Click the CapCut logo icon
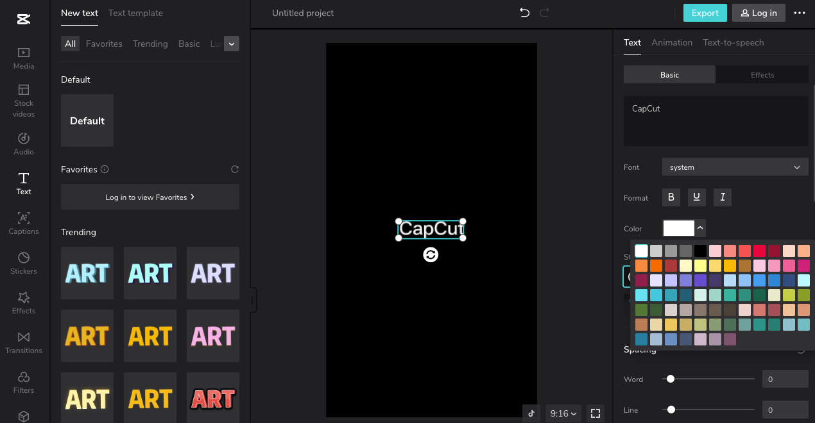 pyautogui.click(x=24, y=19)
